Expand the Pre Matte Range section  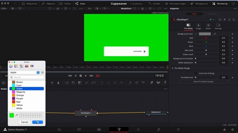coord(173,68)
